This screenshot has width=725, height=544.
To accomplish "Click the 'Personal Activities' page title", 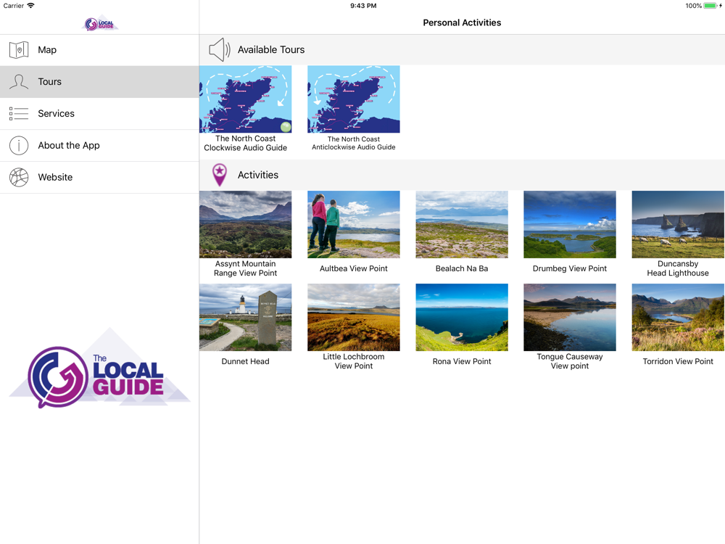I will click(x=462, y=22).
